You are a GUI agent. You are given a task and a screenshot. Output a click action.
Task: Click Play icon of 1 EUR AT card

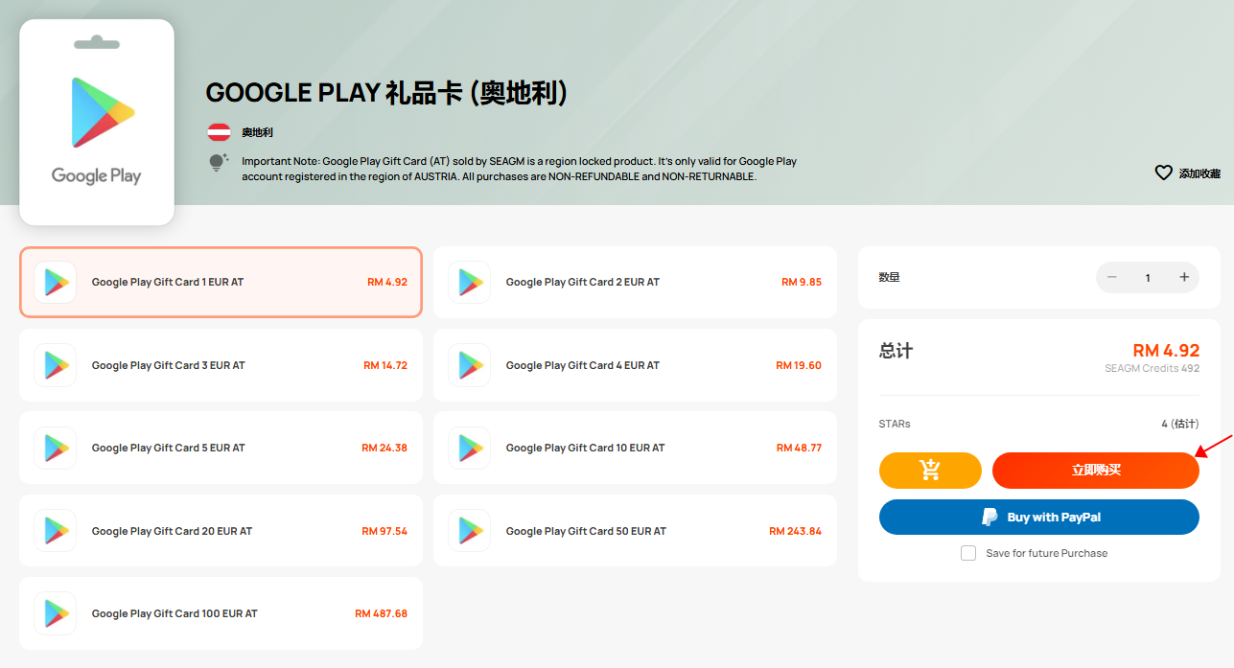pos(56,282)
